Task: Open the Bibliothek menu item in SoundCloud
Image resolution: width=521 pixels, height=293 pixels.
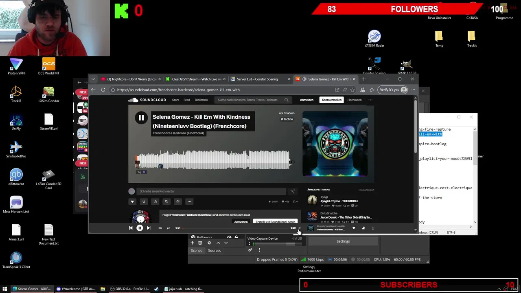Action: [201, 100]
